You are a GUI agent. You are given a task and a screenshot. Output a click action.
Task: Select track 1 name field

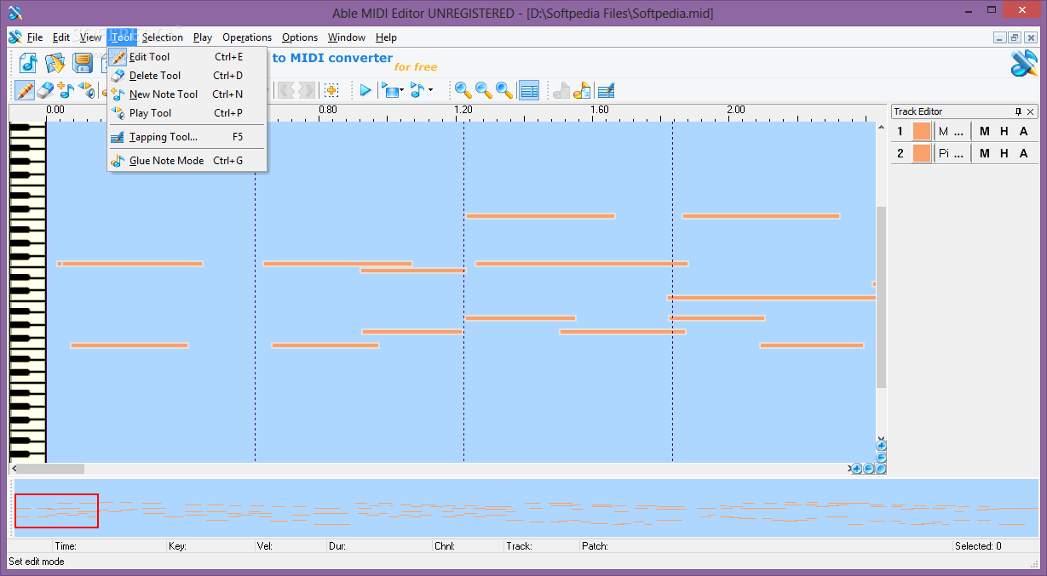point(952,131)
